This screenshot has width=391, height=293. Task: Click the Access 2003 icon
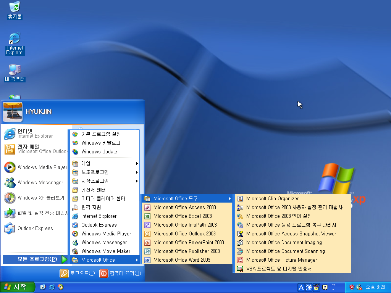coord(147,207)
